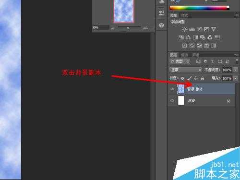Image resolution: width=240 pixels, height=180 pixels.
Task: Open the Adjustments panel flyout menu
Action: (x=237, y=15)
